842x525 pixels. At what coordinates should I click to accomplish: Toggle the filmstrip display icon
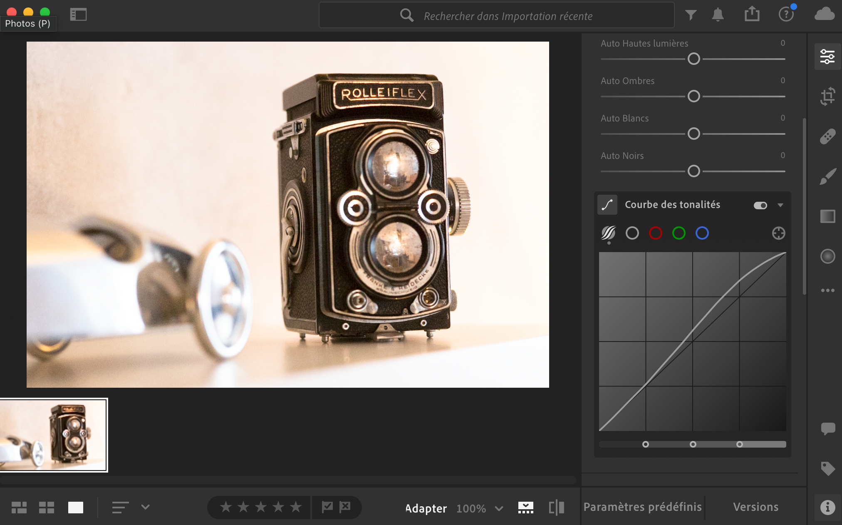pyautogui.click(x=526, y=508)
